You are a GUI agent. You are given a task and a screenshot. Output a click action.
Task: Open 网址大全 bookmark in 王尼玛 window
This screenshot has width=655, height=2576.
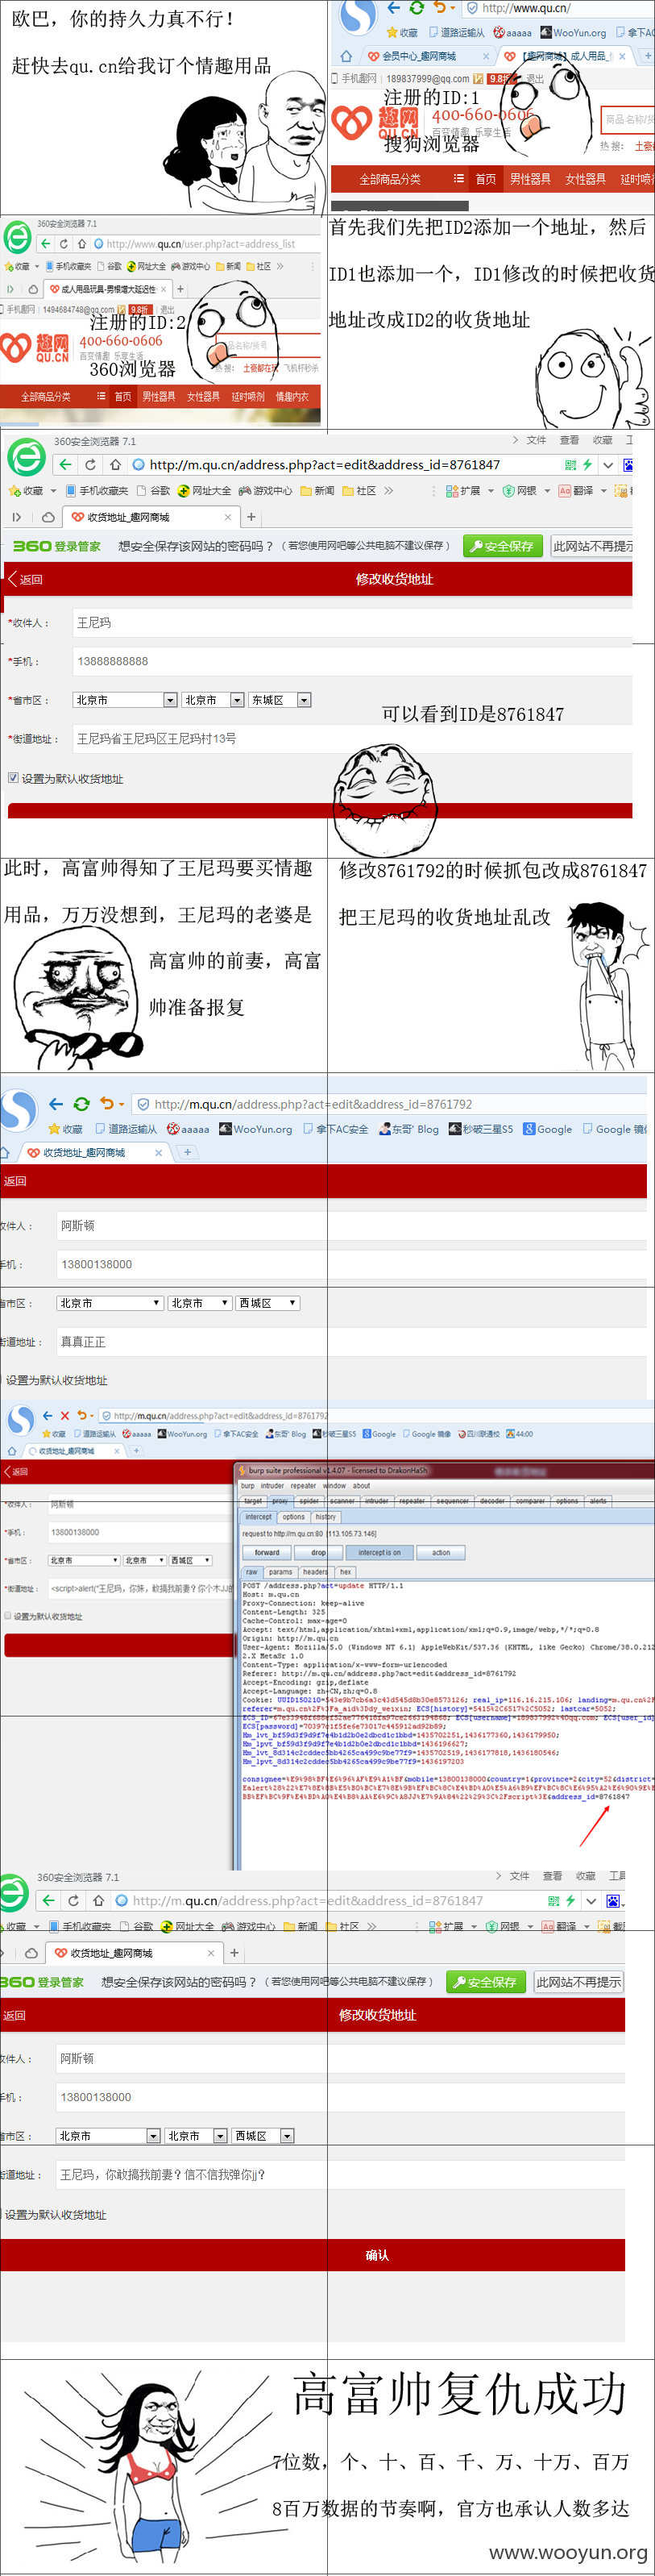tap(204, 491)
